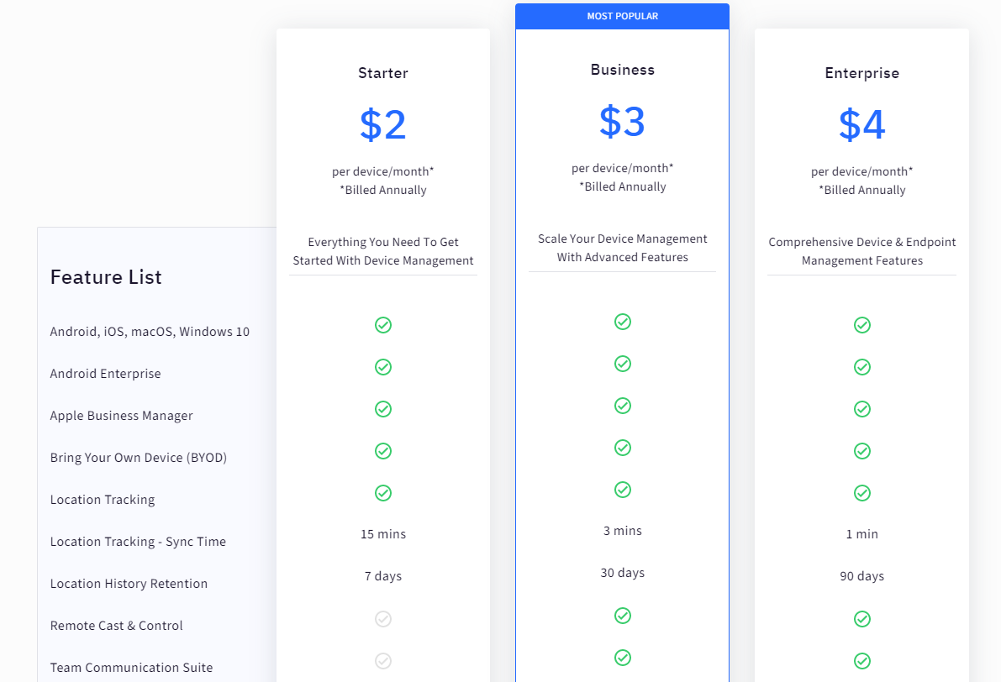Click the '30 days' retention value under Business
The width and height of the screenshot is (1001, 682).
coord(623,572)
